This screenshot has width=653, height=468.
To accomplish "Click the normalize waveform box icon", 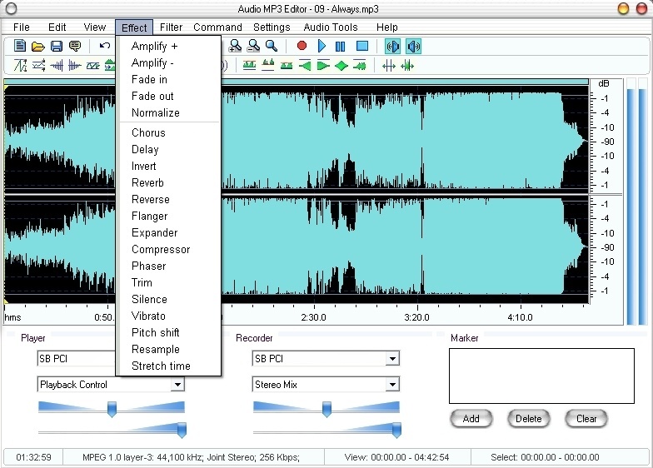I will (93, 65).
